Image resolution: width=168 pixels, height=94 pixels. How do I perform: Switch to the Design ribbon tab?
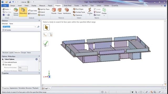(x=13, y=5)
